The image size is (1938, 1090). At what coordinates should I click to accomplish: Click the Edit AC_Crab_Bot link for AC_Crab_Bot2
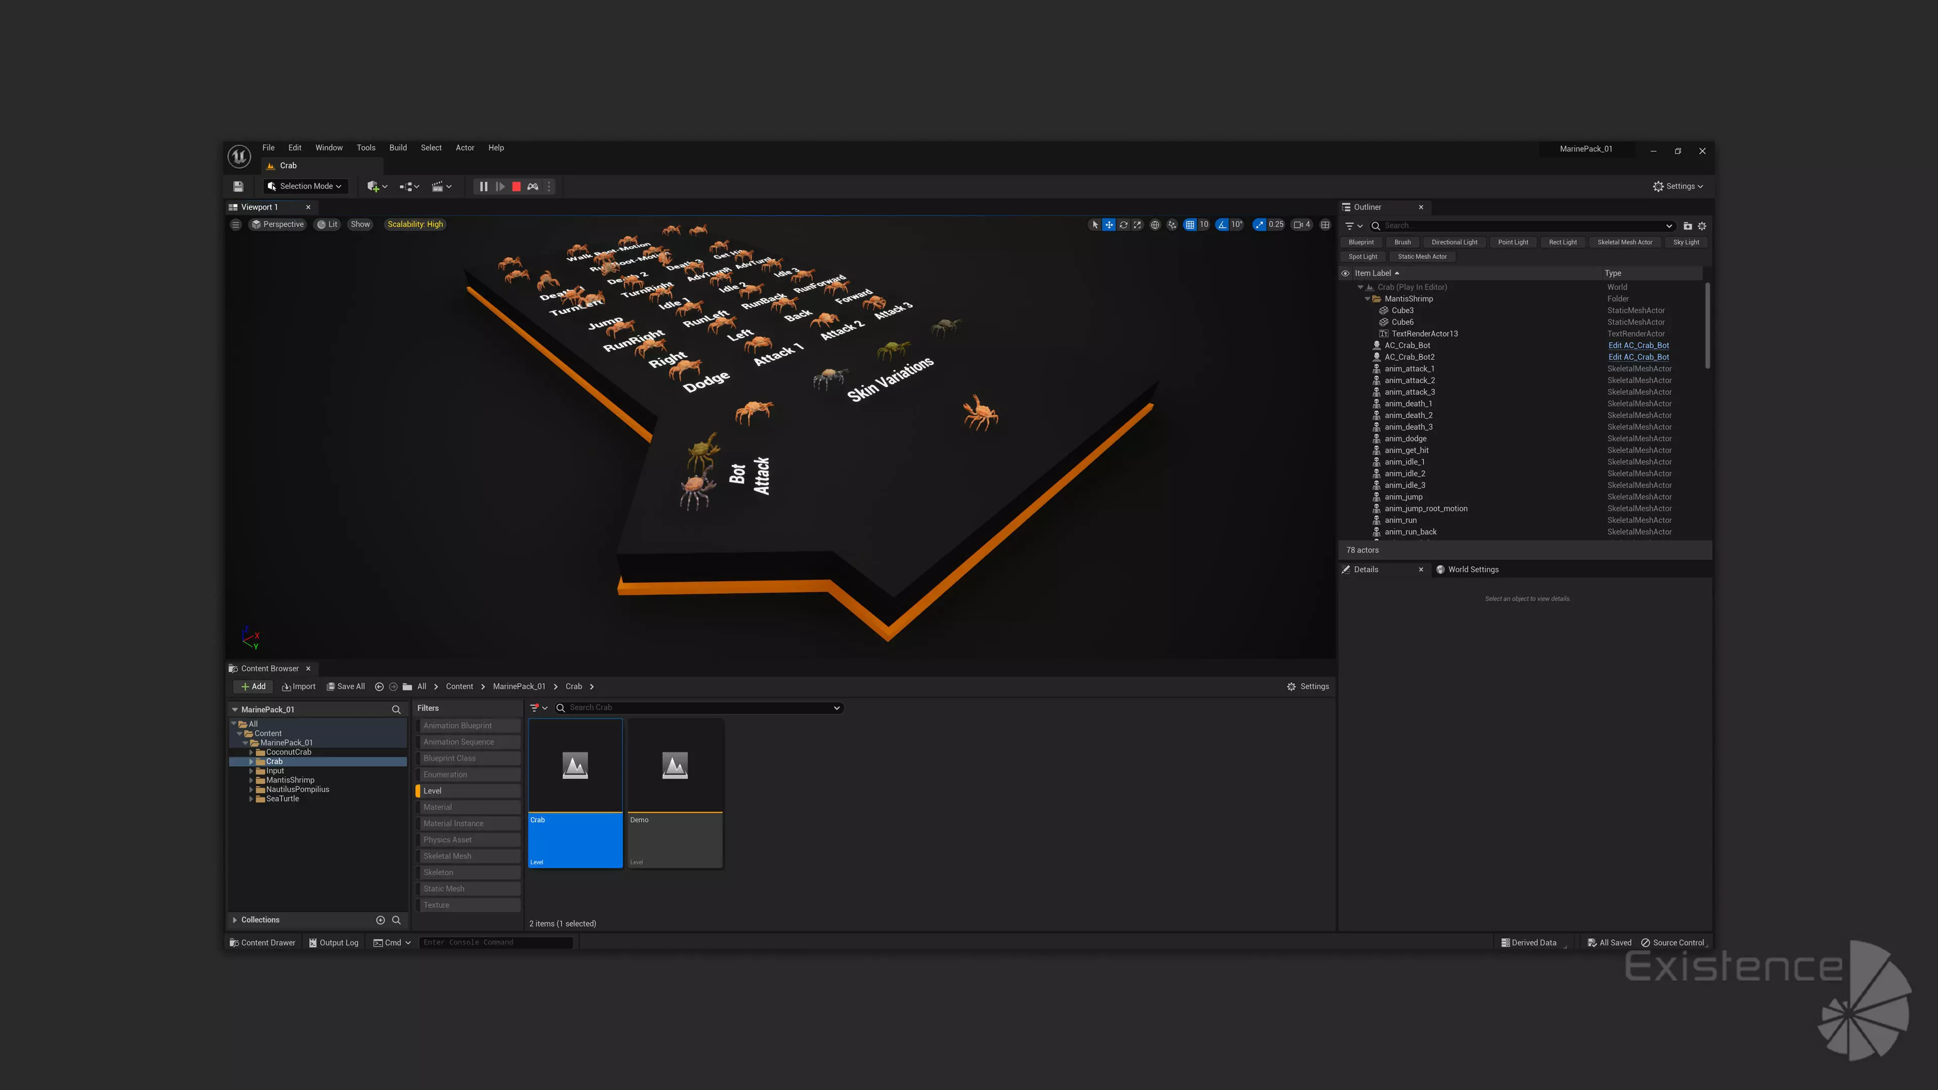click(x=1638, y=357)
